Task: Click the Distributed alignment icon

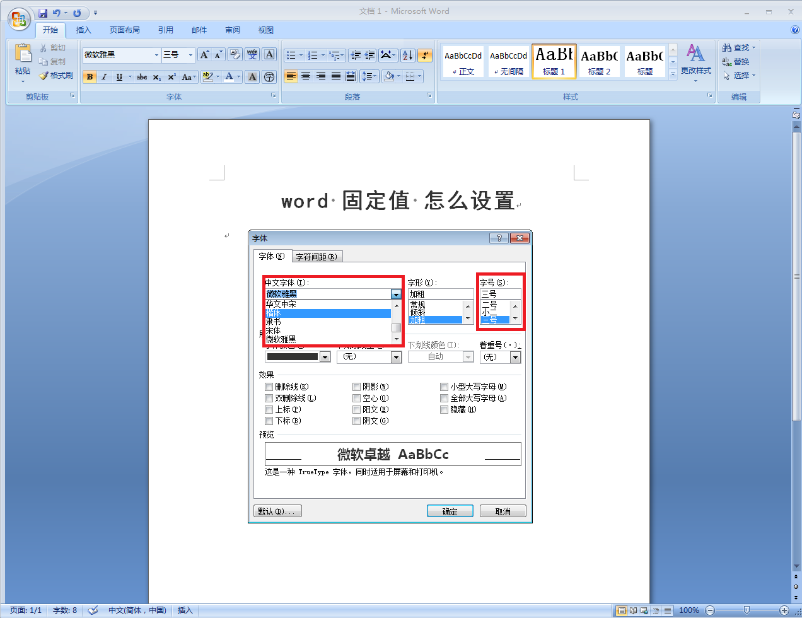Action: click(351, 76)
